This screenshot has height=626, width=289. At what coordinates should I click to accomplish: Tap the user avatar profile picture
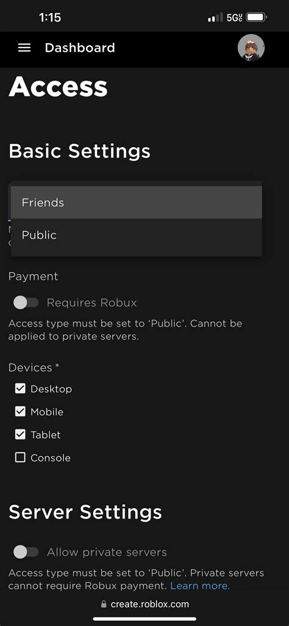[x=251, y=48]
